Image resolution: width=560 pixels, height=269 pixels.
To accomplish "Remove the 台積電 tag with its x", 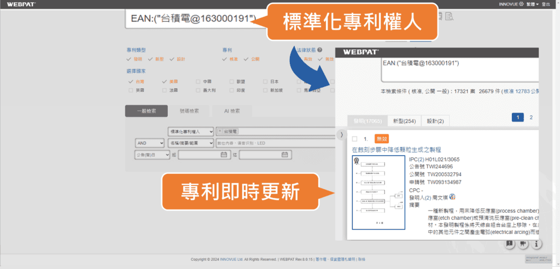I will click(x=220, y=132).
